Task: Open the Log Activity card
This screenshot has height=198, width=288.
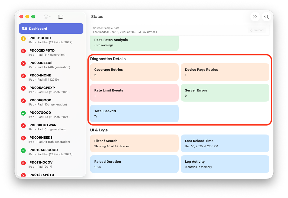Action: click(225, 164)
